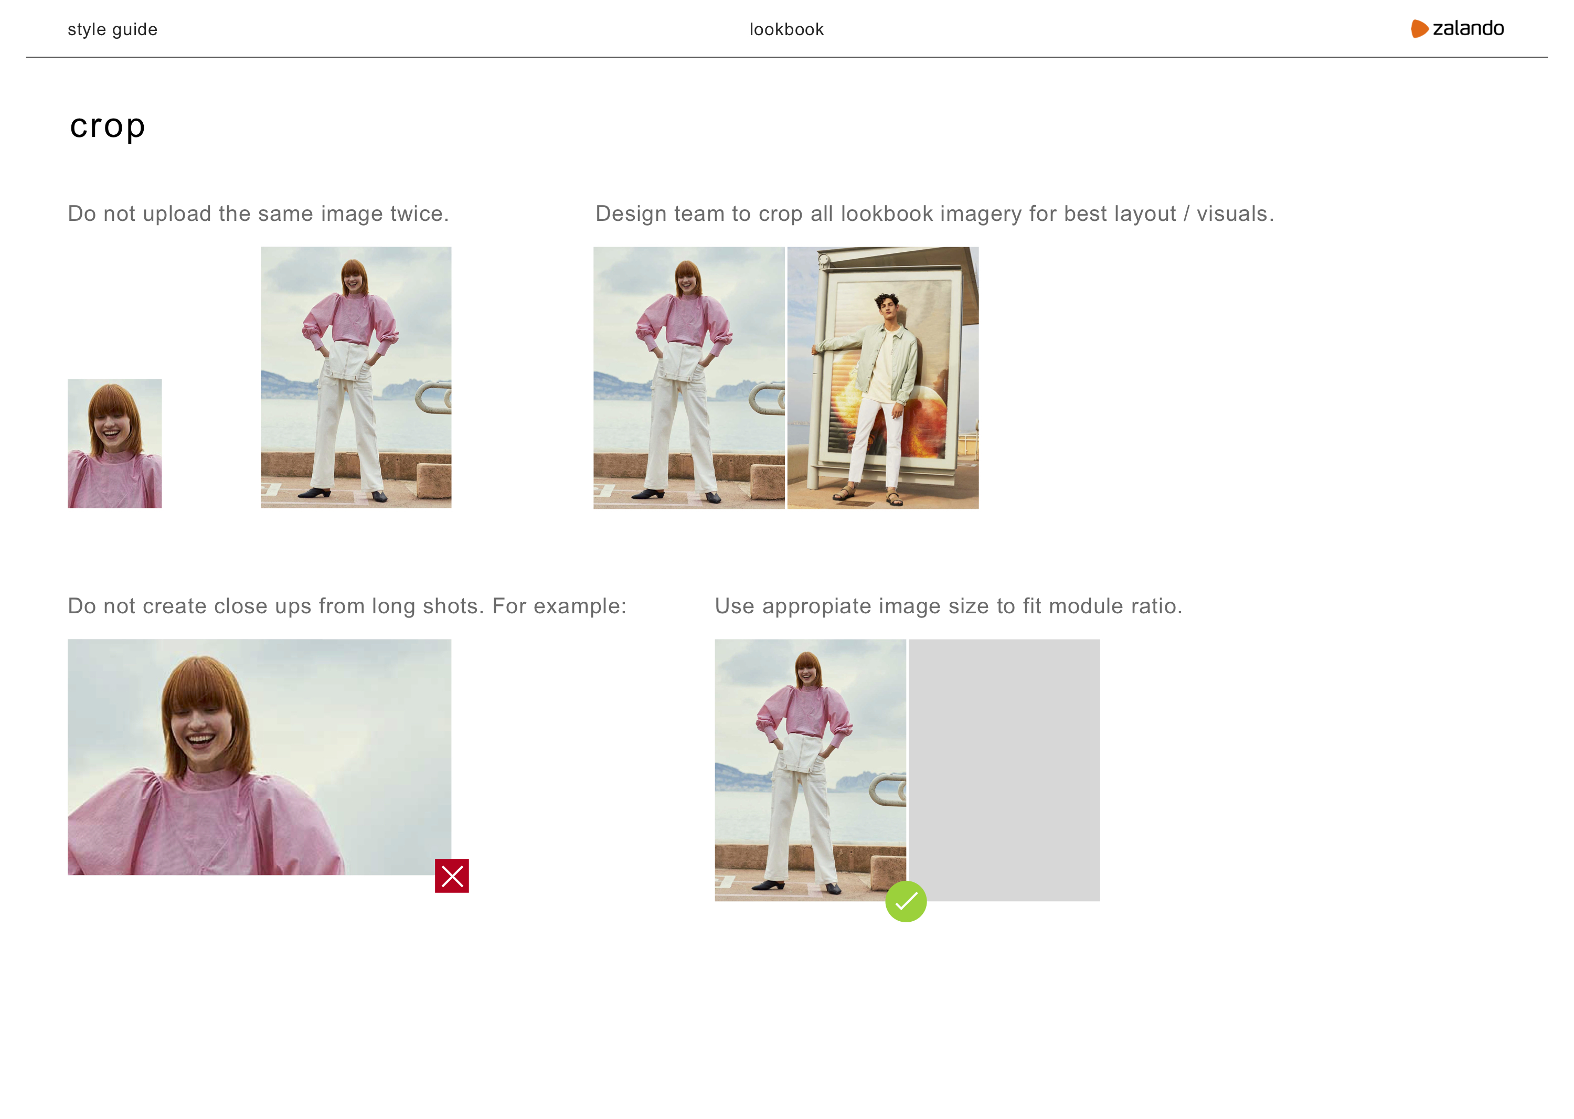Screen dimensions: 1574x1119
Task: Click the 'lookbook' header label
Action: pyautogui.click(x=786, y=29)
